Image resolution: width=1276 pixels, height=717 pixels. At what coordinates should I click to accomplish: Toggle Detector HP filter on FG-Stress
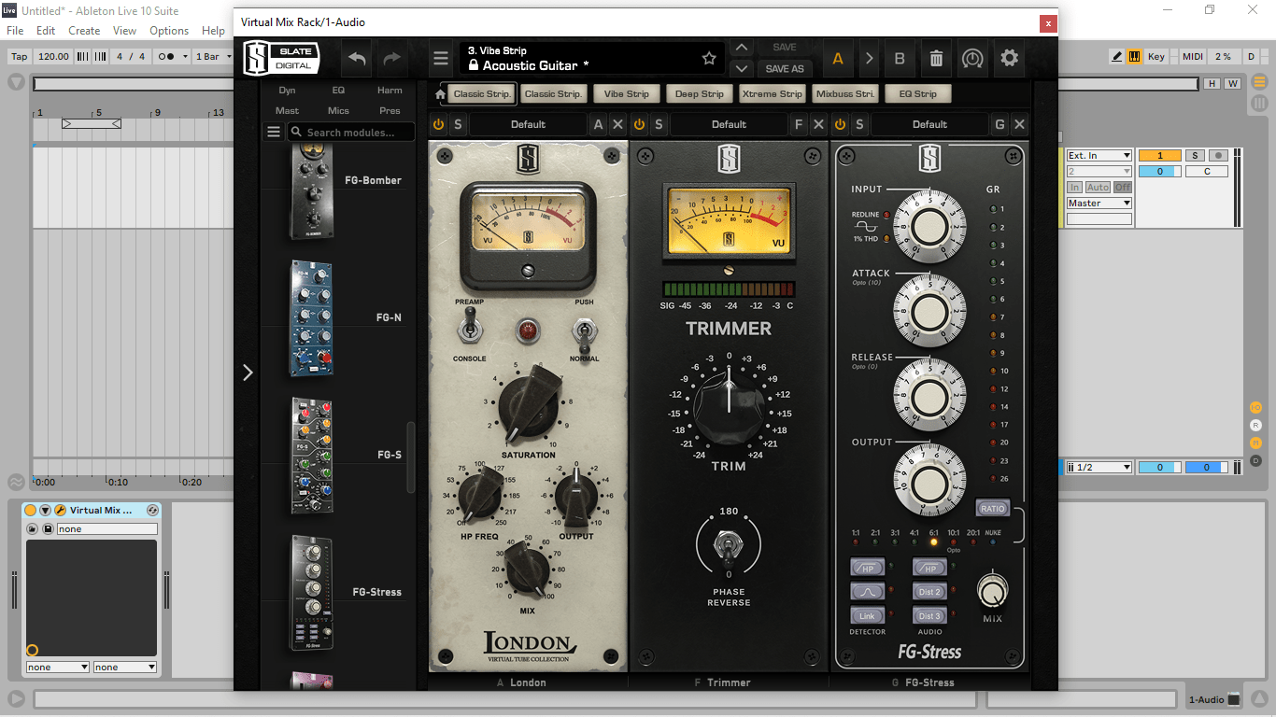click(867, 568)
